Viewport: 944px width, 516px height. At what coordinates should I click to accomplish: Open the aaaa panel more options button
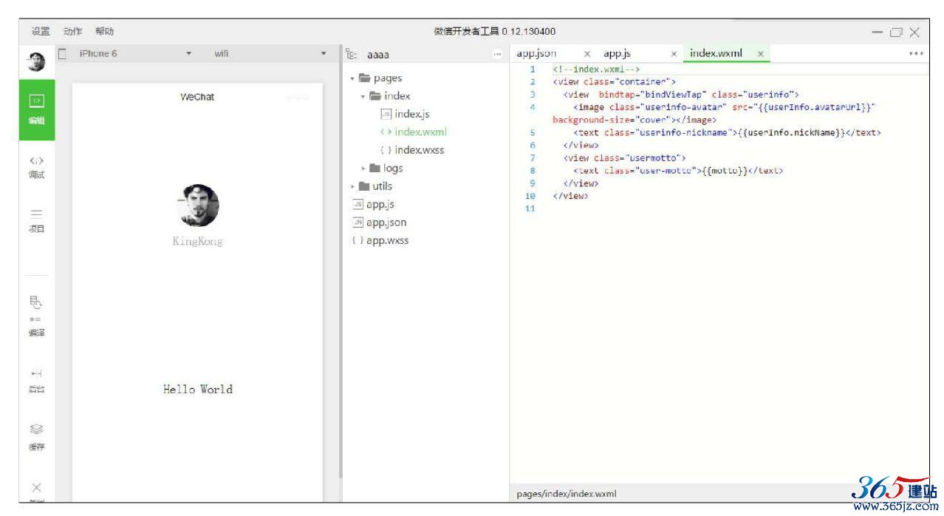pos(496,55)
